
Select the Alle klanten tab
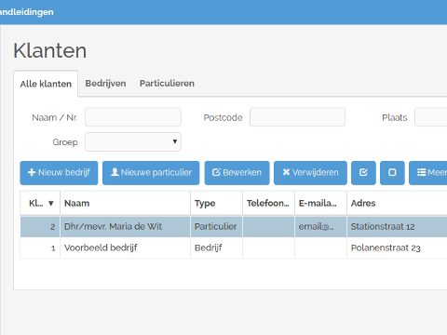point(46,84)
